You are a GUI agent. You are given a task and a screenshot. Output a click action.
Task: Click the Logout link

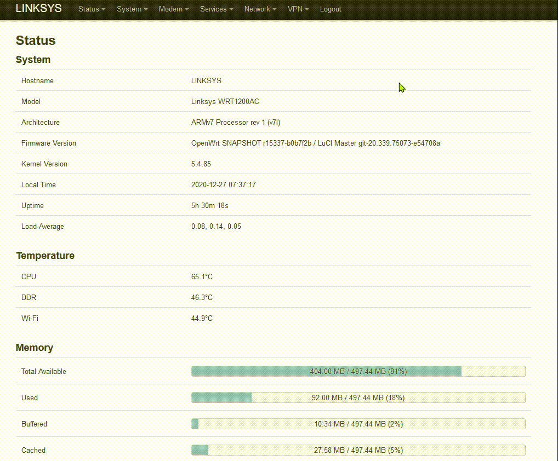(x=330, y=9)
